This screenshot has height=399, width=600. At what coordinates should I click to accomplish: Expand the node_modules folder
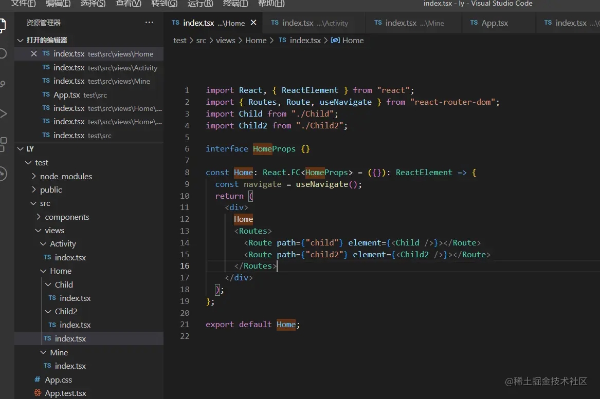[66, 176]
